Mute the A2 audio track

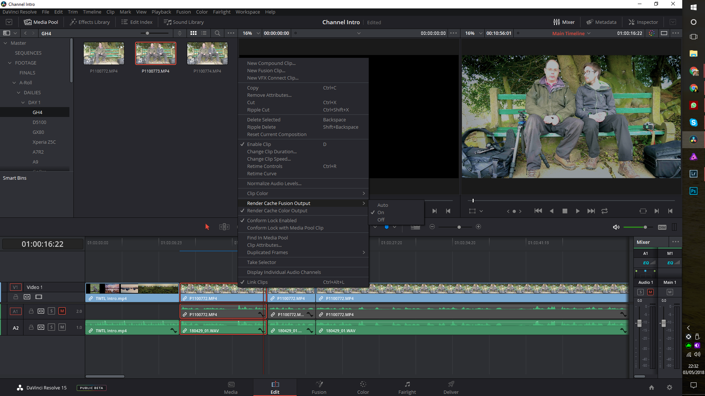pos(62,327)
